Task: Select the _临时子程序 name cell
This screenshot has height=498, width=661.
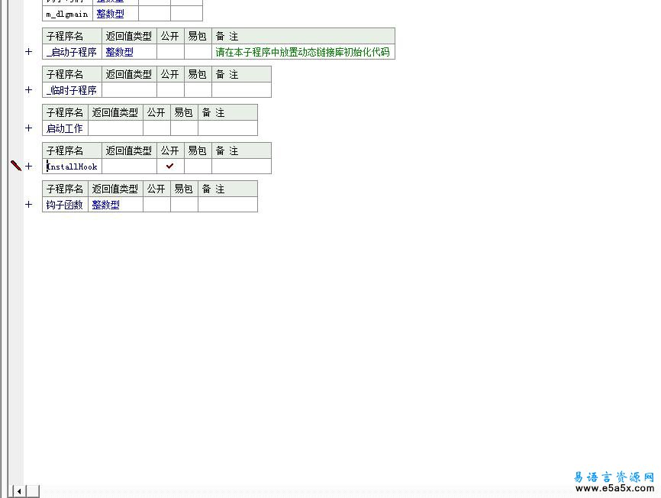Action: (72, 90)
